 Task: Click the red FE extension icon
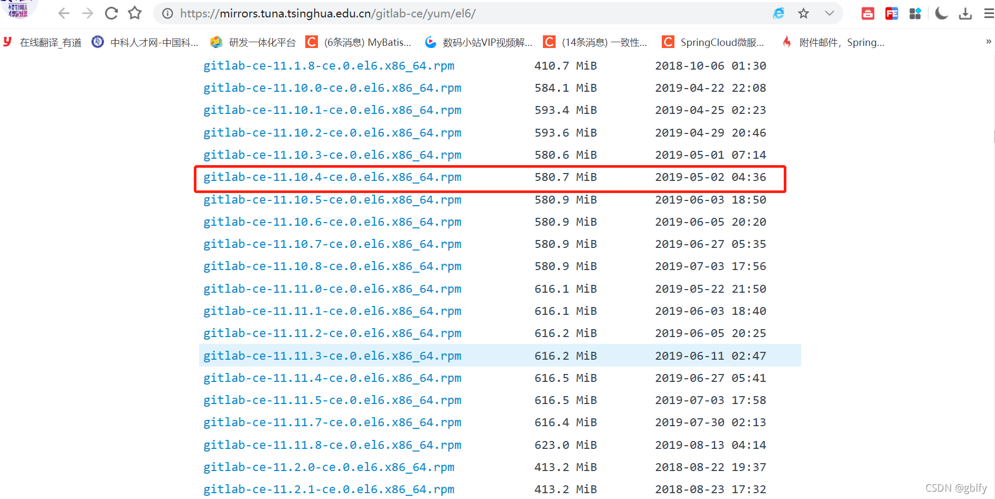891,14
